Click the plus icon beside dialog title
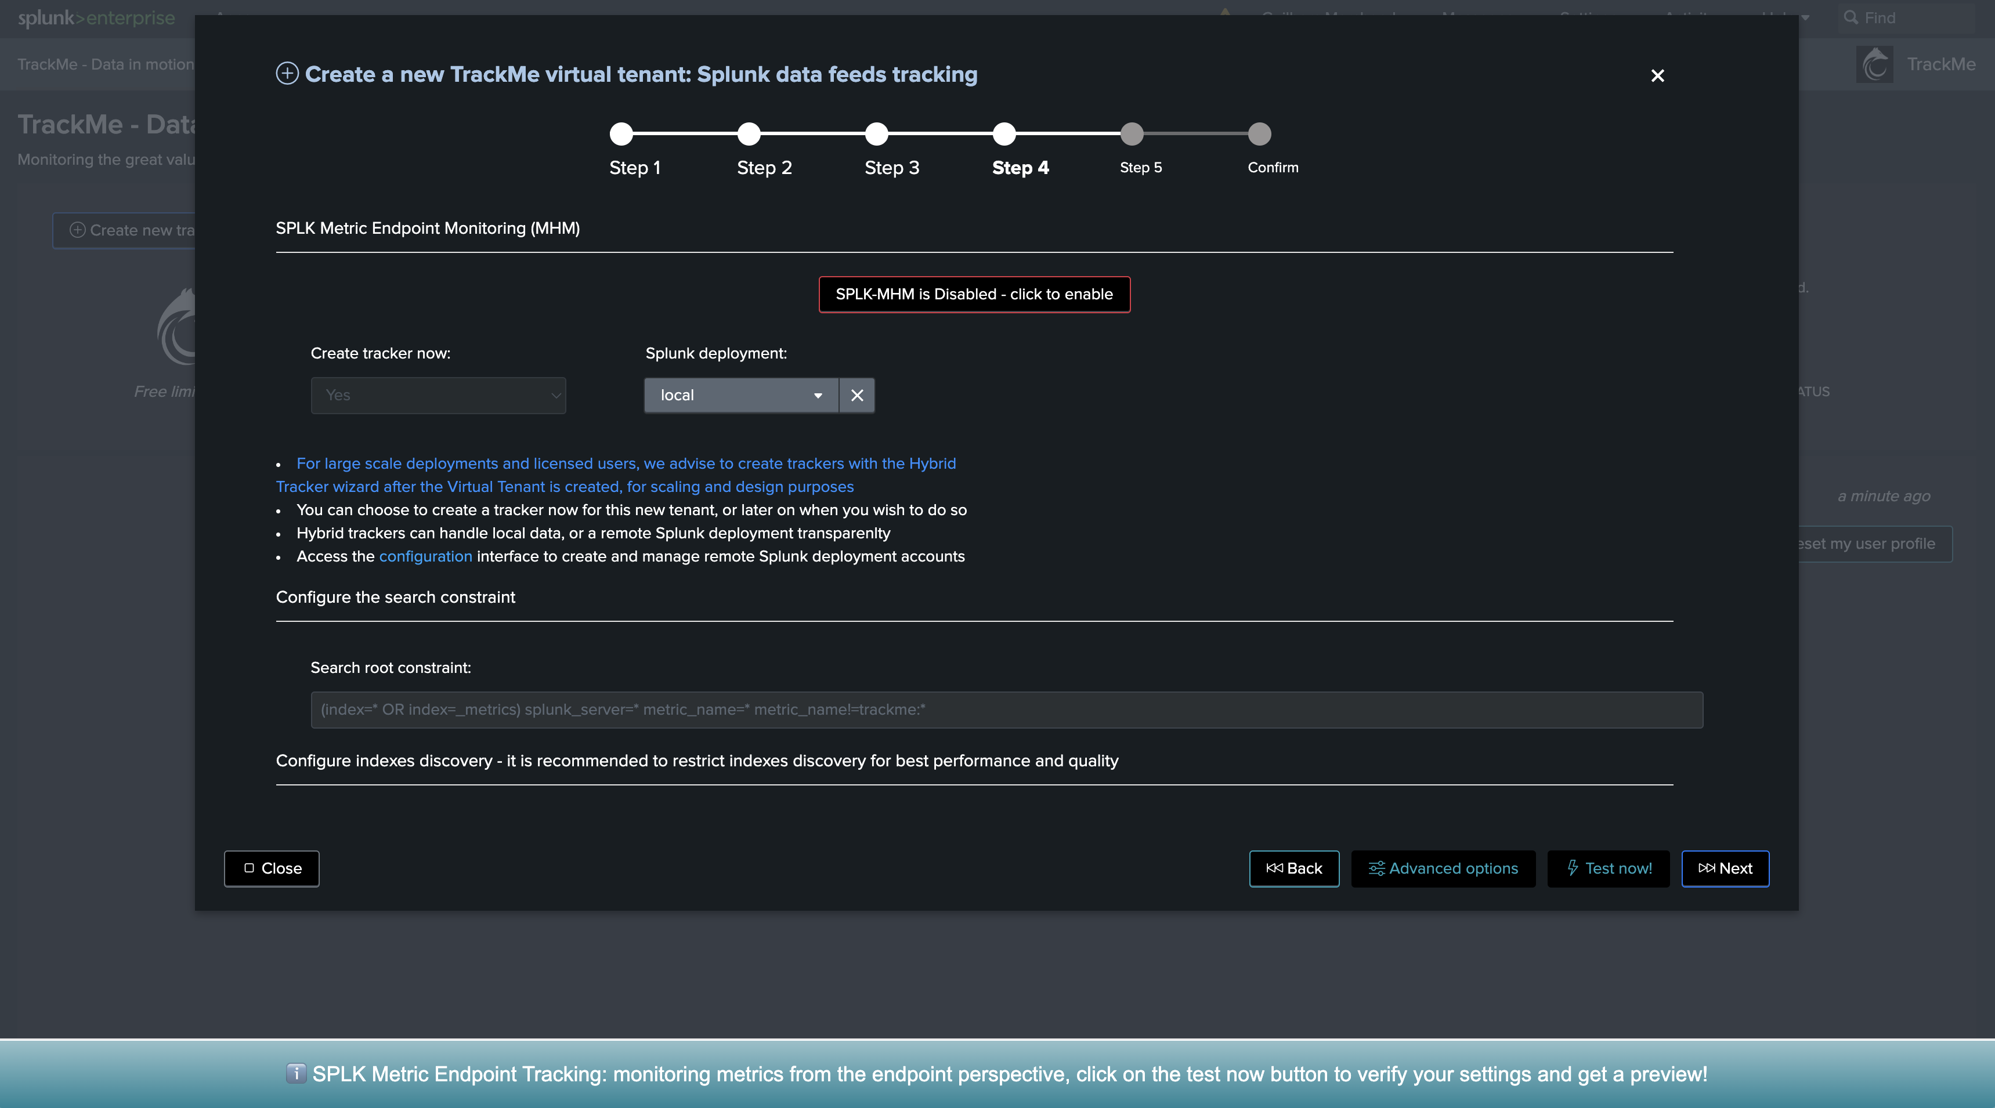The height and width of the screenshot is (1108, 1995). 287,74
